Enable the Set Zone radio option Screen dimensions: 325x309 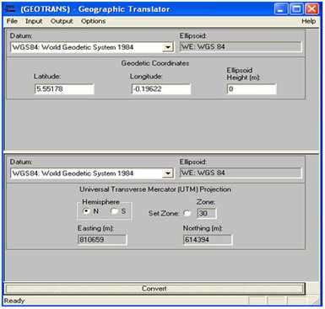click(187, 213)
